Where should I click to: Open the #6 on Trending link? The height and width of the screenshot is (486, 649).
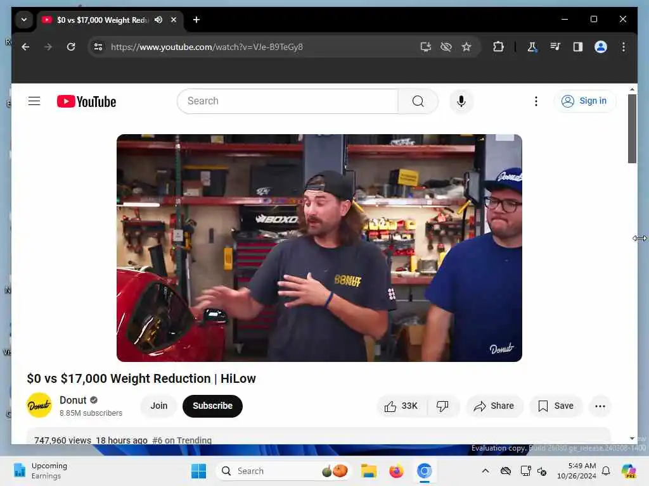[x=182, y=440]
